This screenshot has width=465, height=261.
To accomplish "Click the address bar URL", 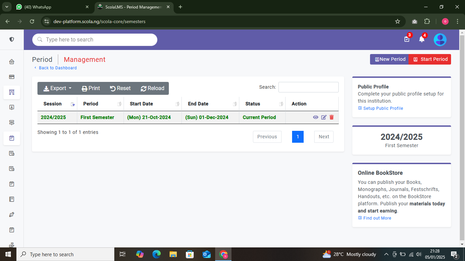I will (x=99, y=21).
